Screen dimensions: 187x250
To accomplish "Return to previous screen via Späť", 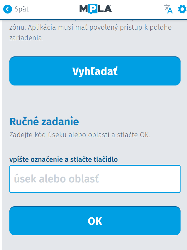I will click(x=22, y=9).
